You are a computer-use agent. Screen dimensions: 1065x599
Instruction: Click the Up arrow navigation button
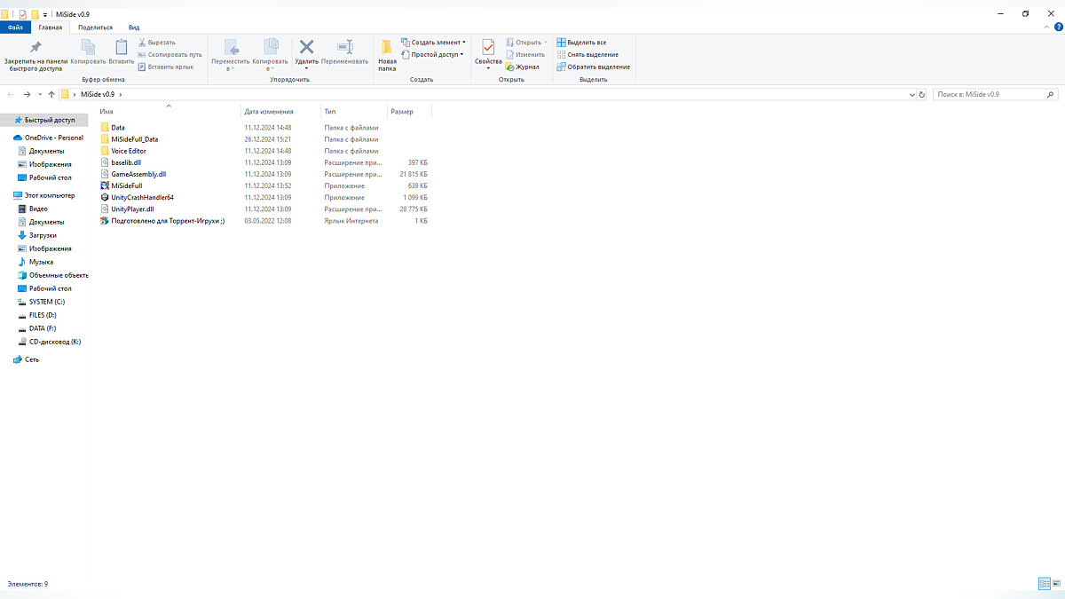coord(51,94)
